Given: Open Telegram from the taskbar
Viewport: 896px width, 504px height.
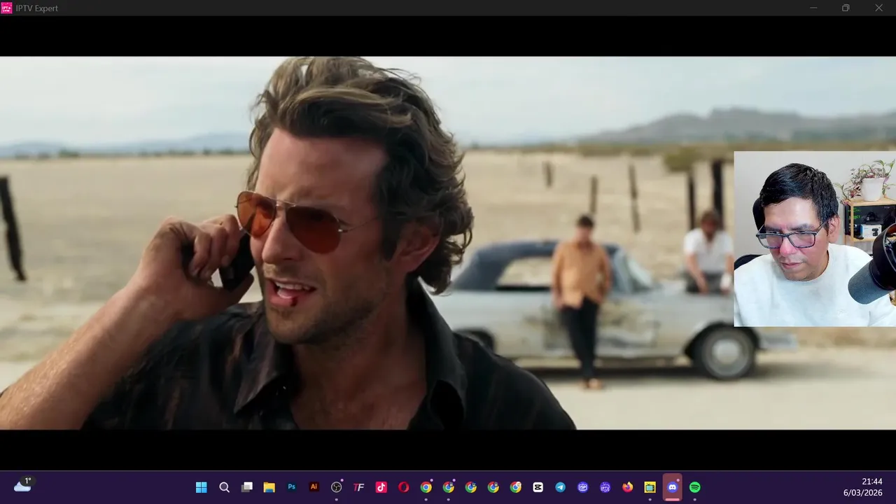Looking at the screenshot, I should click(x=560, y=487).
